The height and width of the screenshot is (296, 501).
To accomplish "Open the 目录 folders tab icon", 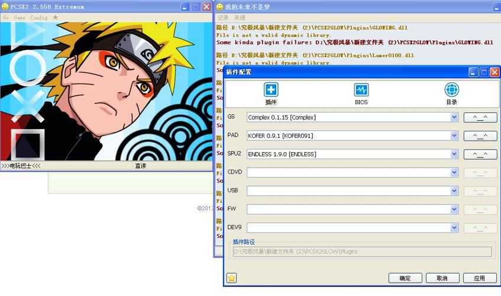I will coord(451,89).
